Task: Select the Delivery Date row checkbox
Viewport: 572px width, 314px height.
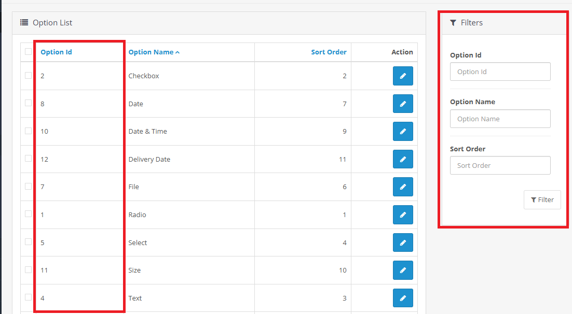Action: (x=28, y=159)
